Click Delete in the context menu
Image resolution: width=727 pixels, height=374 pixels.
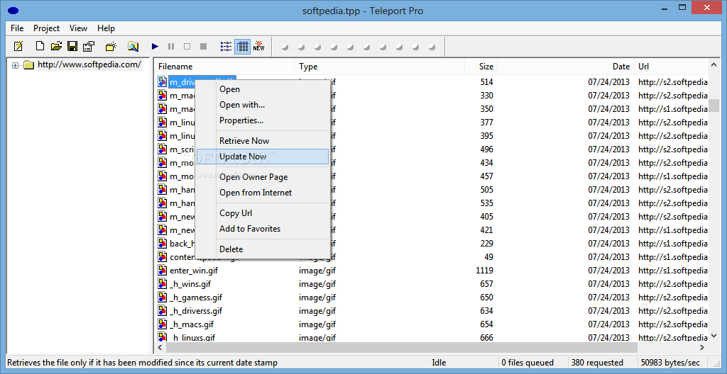(x=263, y=249)
